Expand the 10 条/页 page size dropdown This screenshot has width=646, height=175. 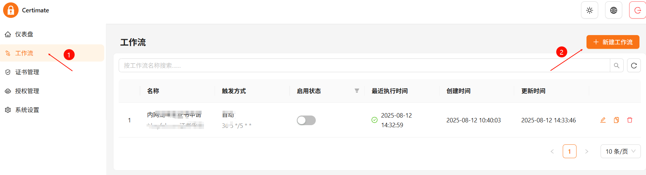[621, 151]
